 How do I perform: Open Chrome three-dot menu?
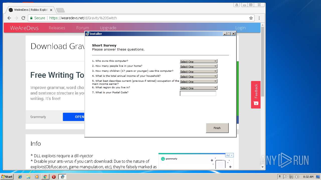point(259,18)
